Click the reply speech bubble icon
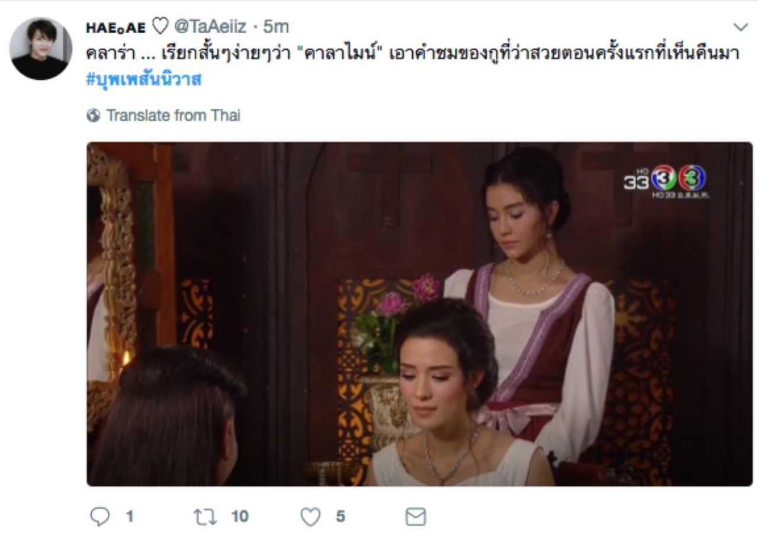The height and width of the screenshot is (535, 758). (99, 517)
